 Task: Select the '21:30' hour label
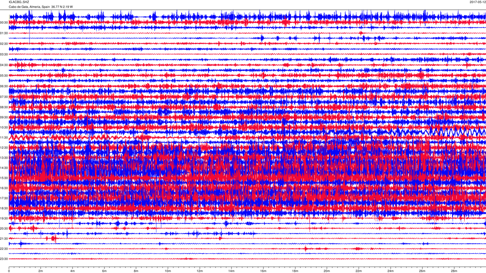(x=4, y=239)
